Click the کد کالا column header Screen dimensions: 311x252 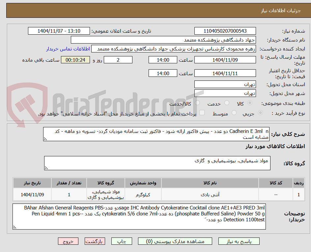[276, 183]
